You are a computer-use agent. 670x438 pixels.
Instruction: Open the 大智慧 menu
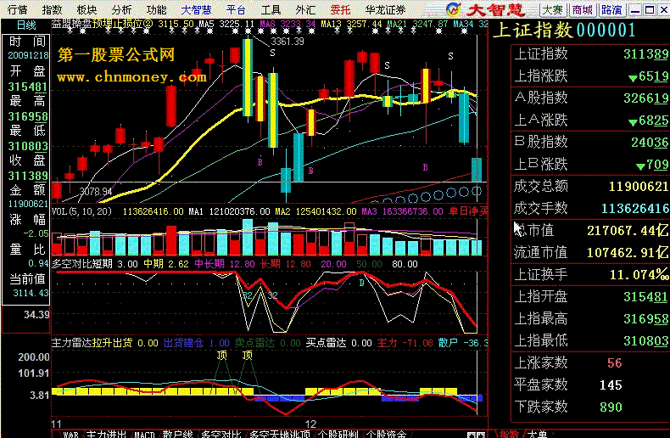click(196, 9)
